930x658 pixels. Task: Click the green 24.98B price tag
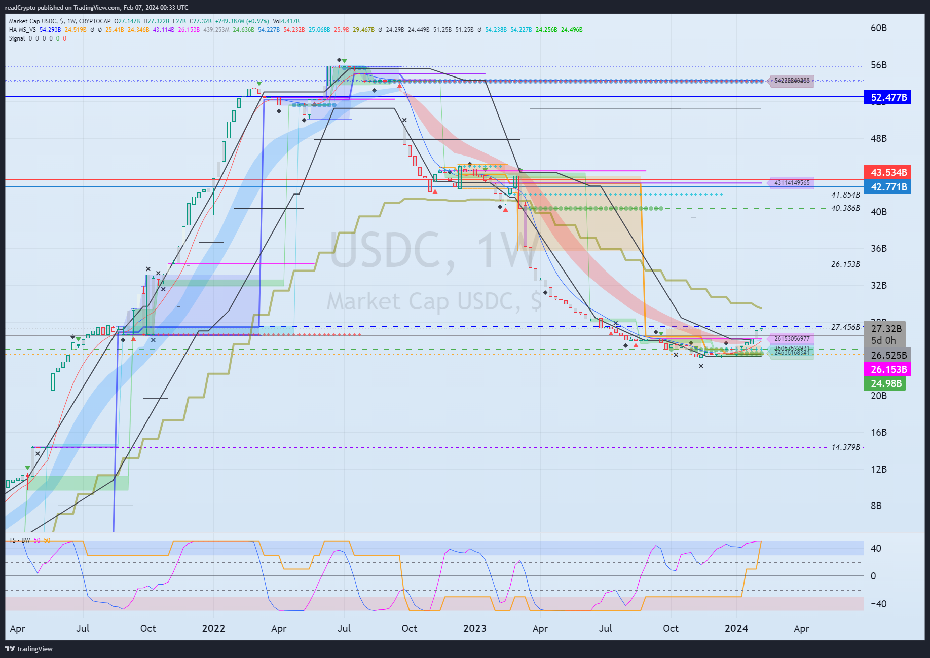pos(885,383)
